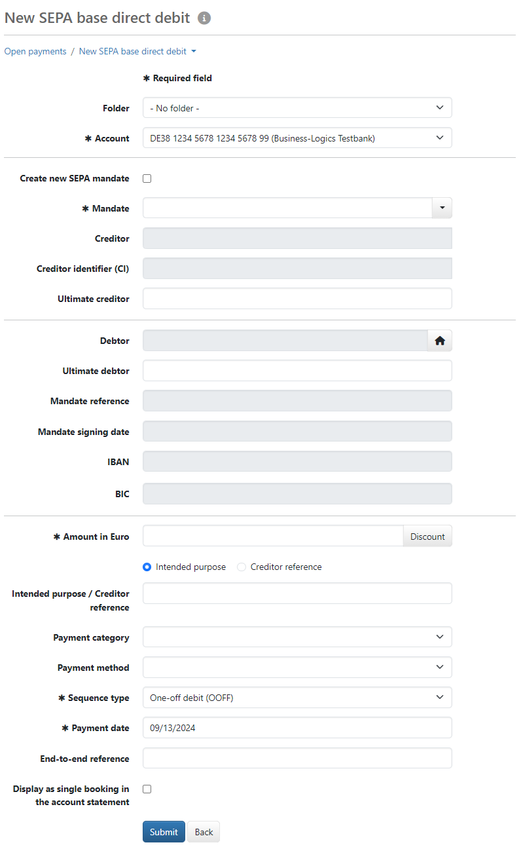This screenshot has width=521, height=849.
Task: Click into the Ultimate creditor field
Action: coord(297,299)
